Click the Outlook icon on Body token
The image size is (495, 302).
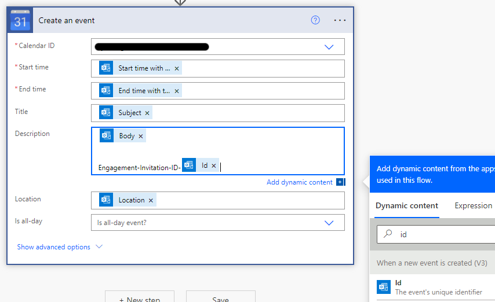click(x=107, y=135)
